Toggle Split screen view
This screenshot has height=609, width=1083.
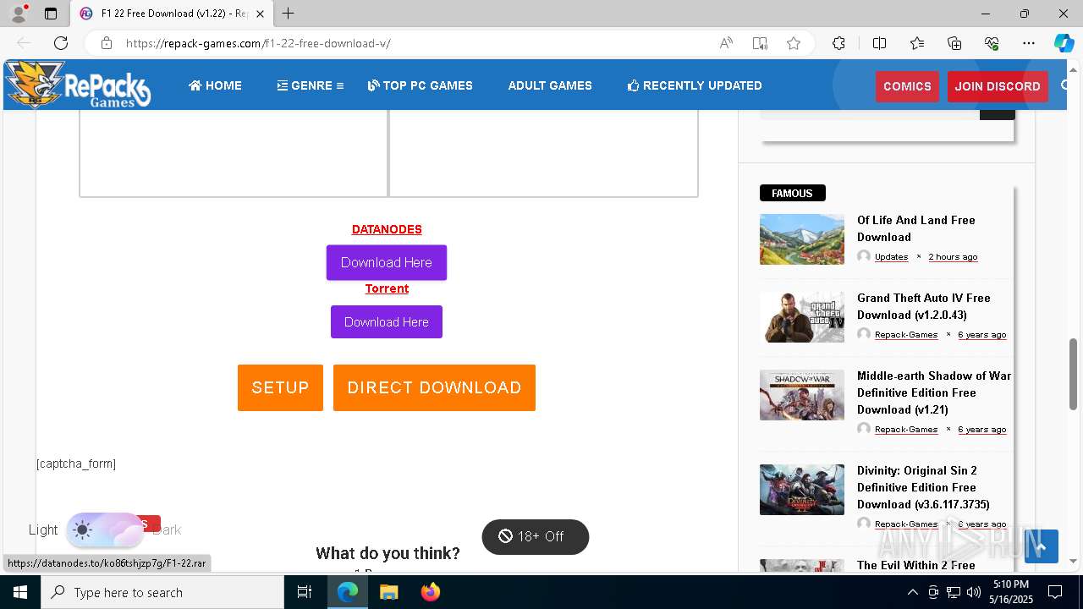[879, 43]
